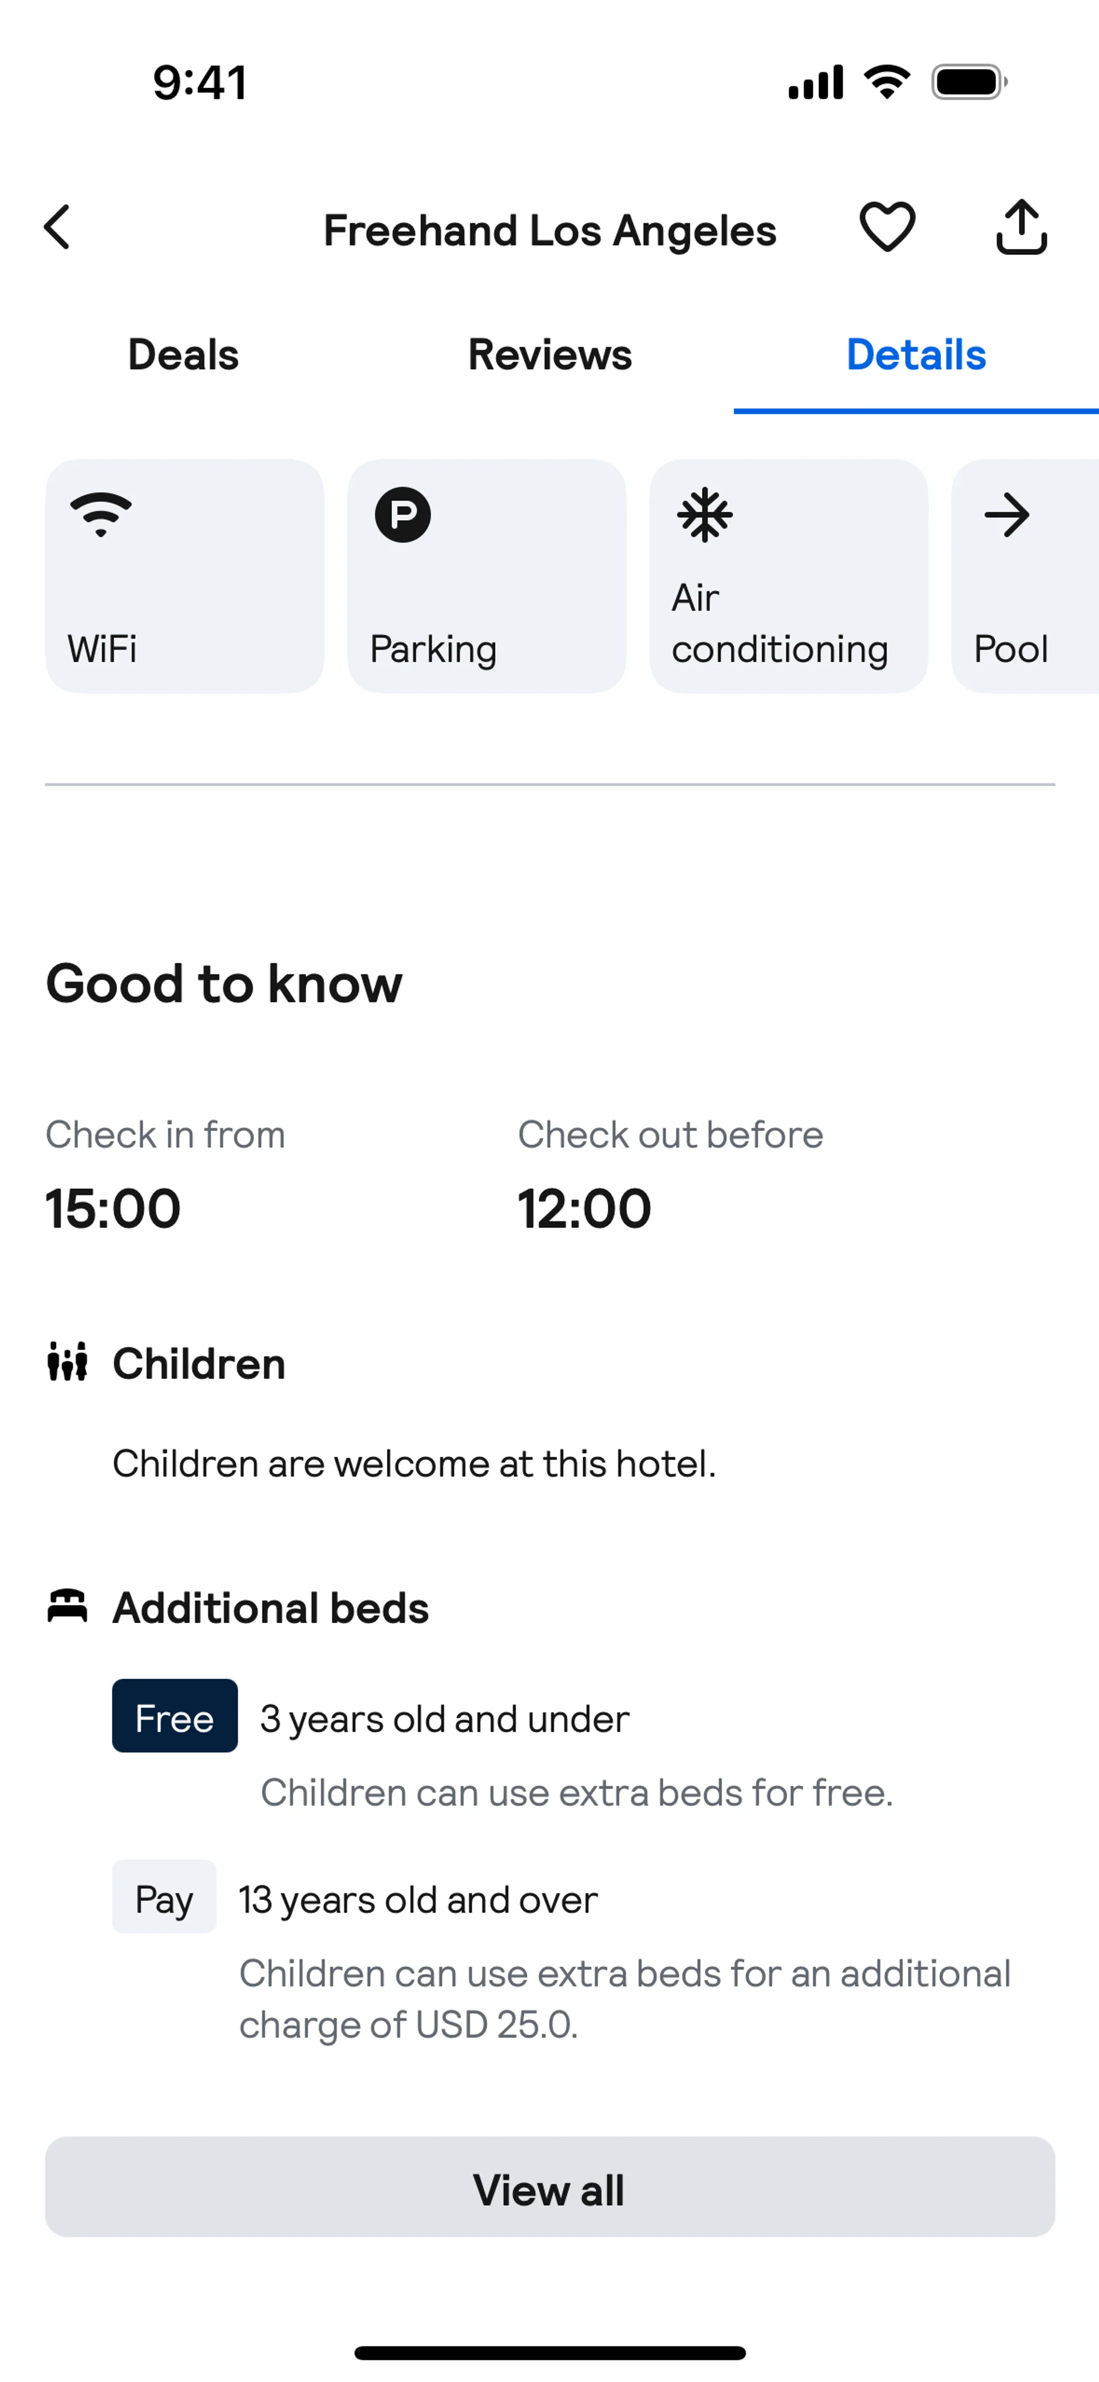The width and height of the screenshot is (1099, 2382).
Task: Tap the Additional beds bed icon
Action: [x=68, y=1606]
